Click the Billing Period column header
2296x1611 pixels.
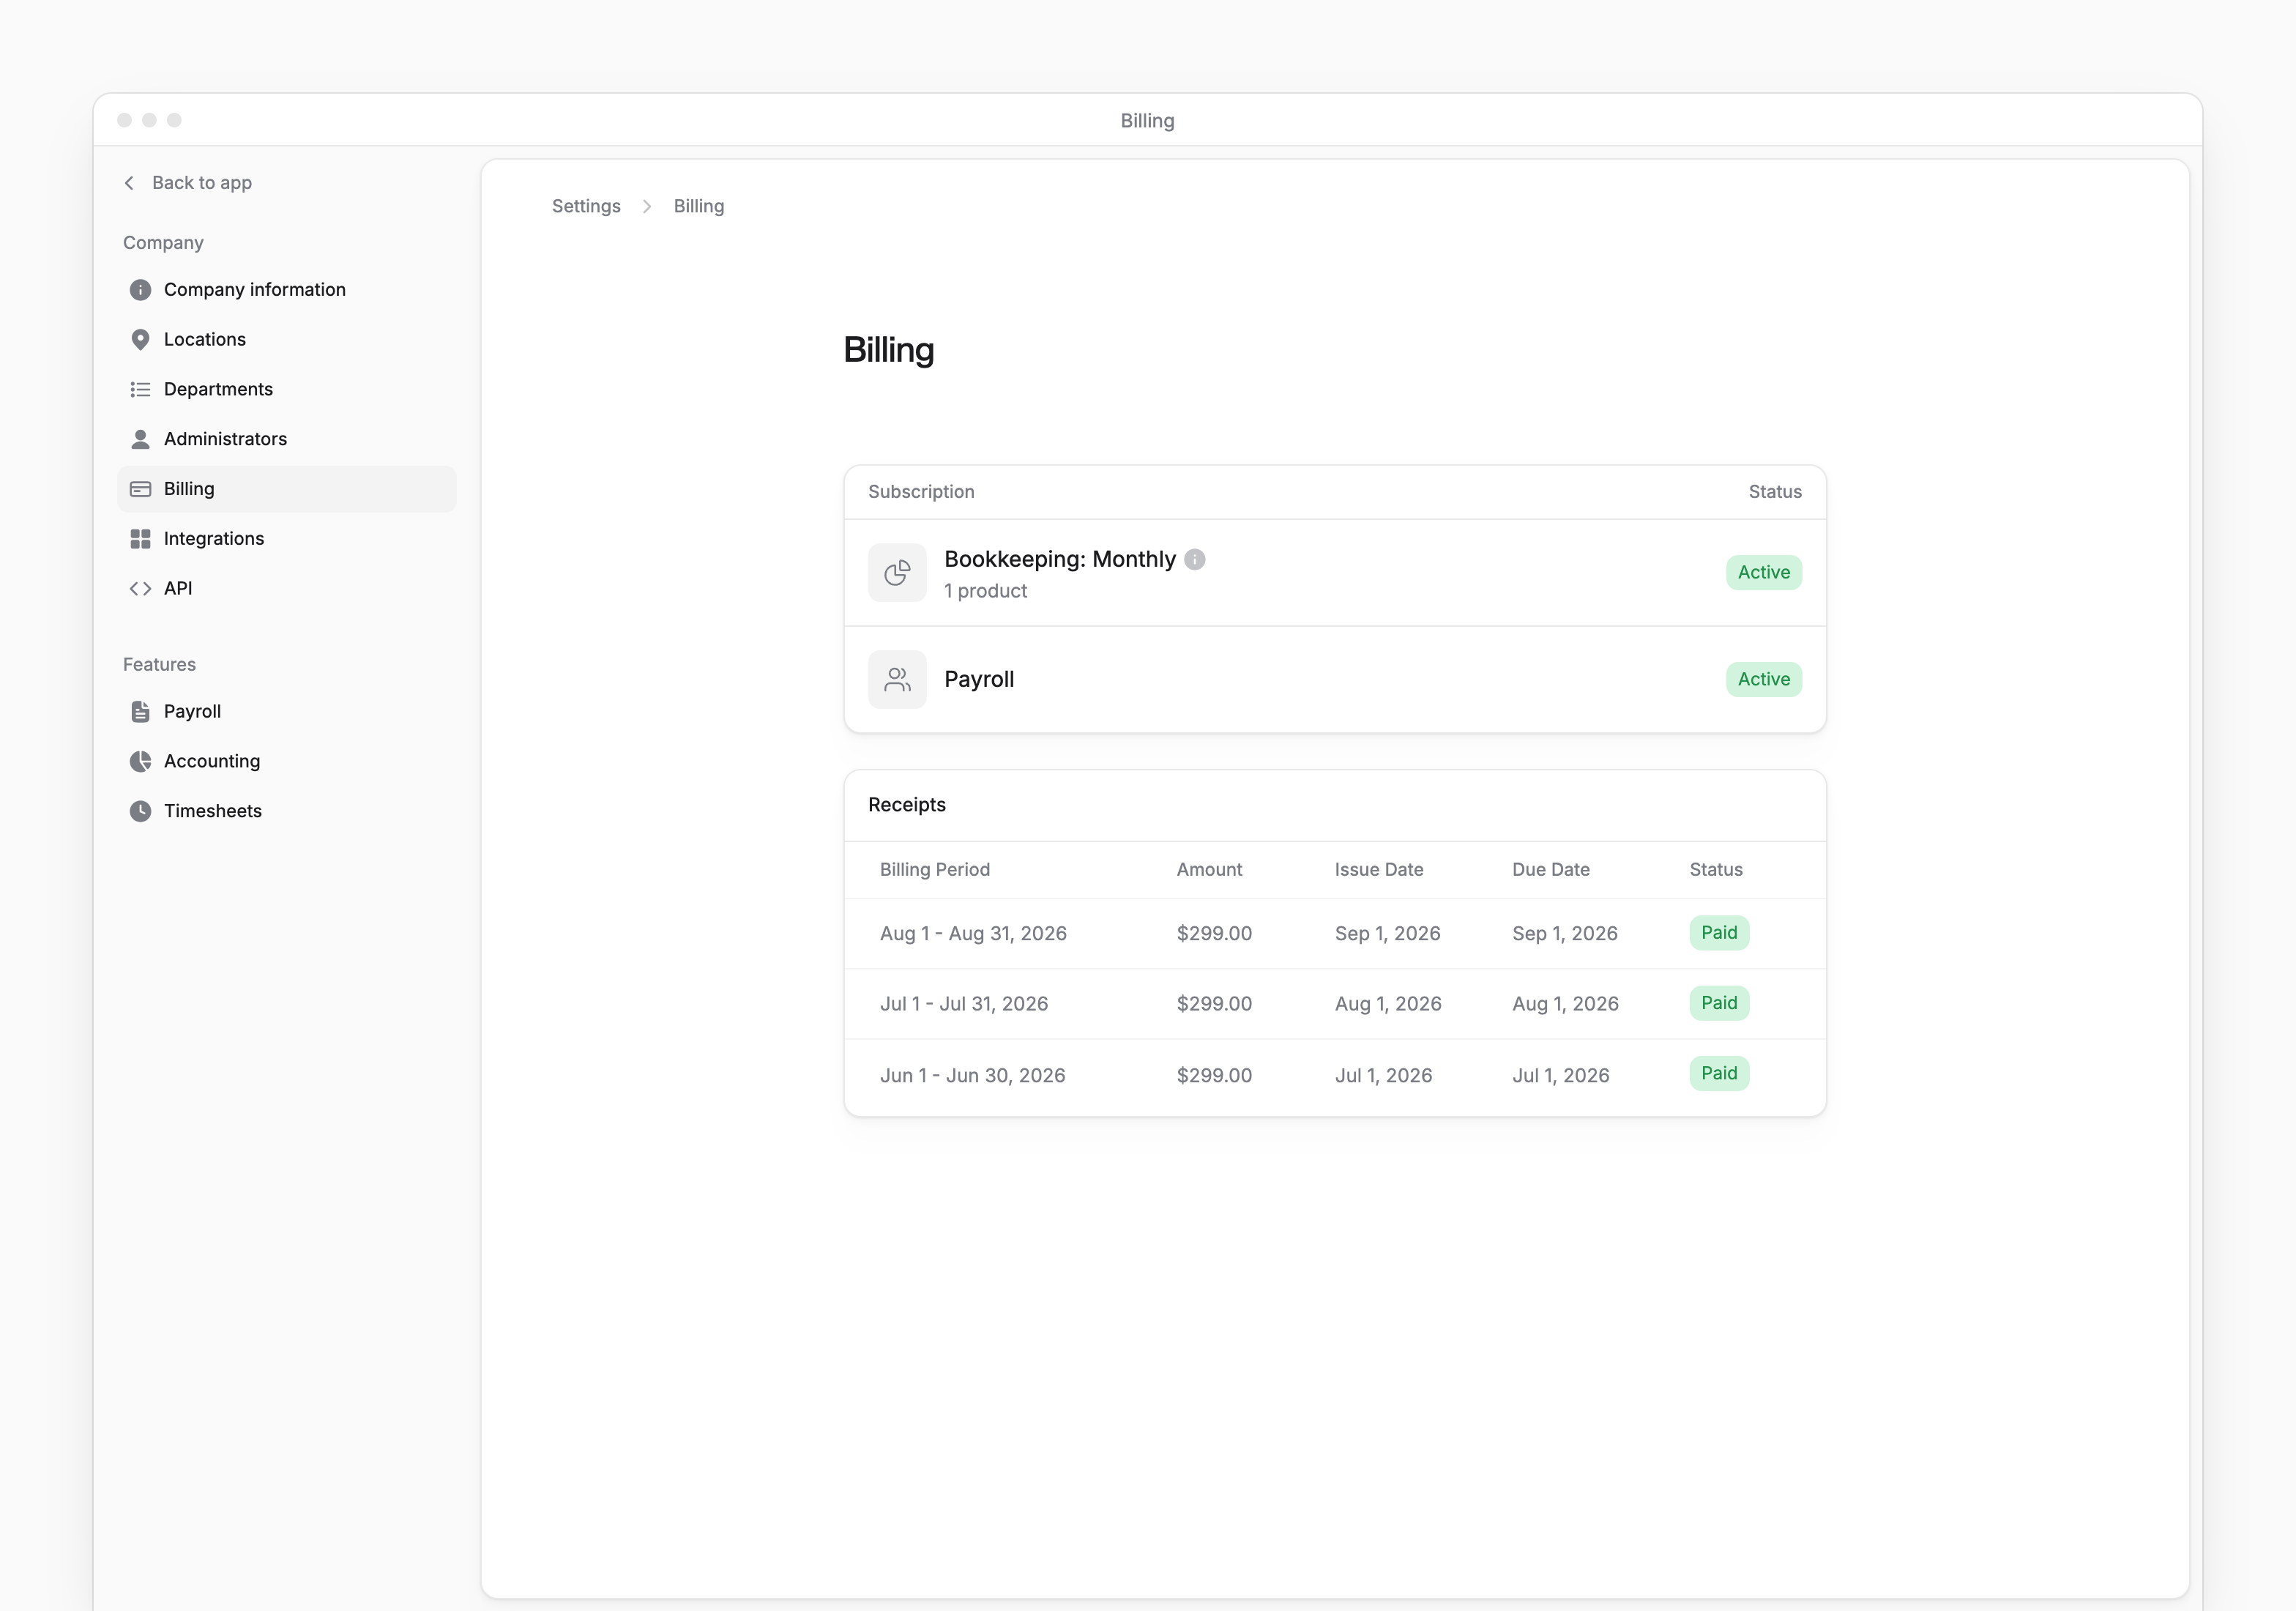935,870
